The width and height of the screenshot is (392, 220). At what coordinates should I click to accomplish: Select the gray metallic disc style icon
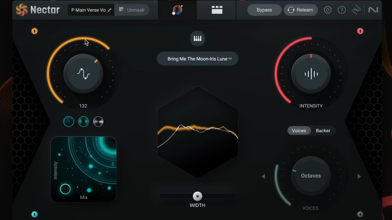click(x=98, y=122)
